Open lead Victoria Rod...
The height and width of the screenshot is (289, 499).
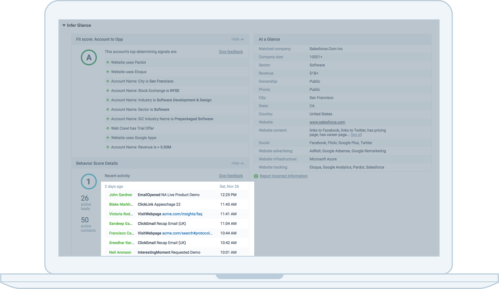[x=121, y=214]
